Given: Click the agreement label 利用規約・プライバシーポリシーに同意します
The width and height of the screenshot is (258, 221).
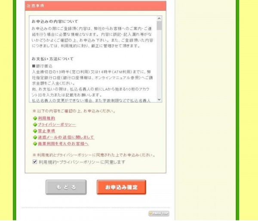Looking at the screenshot, I should 82,162.
